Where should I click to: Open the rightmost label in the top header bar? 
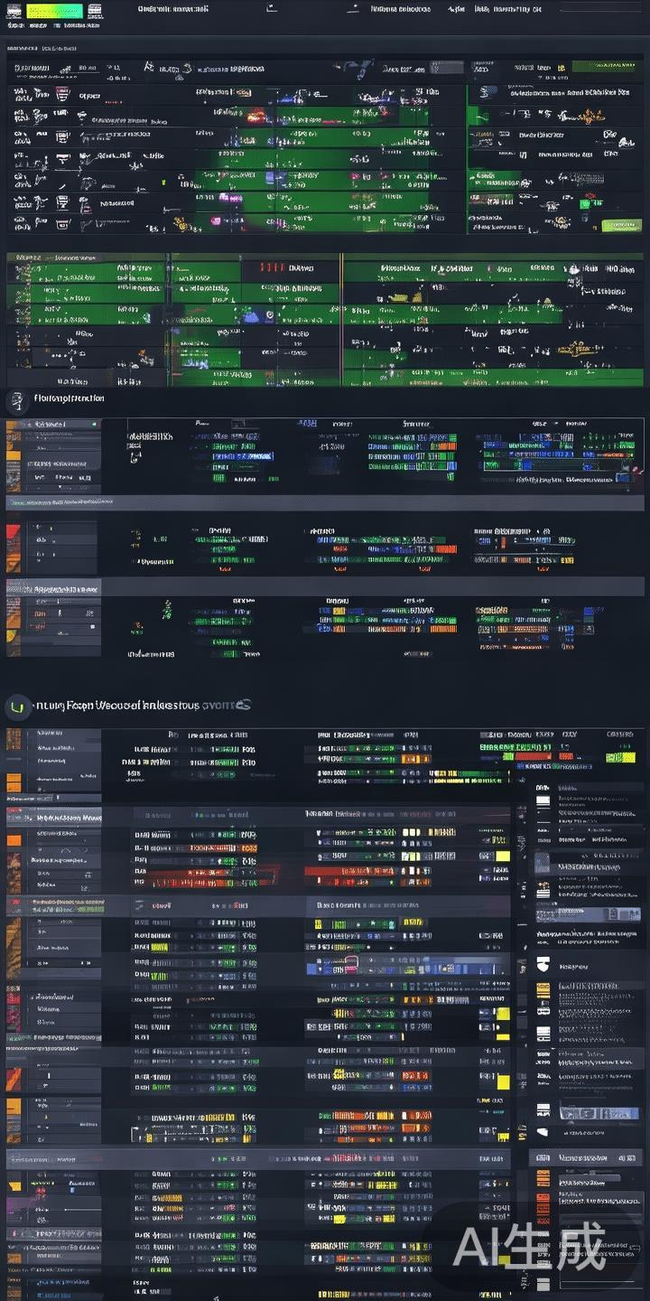tap(508, 9)
